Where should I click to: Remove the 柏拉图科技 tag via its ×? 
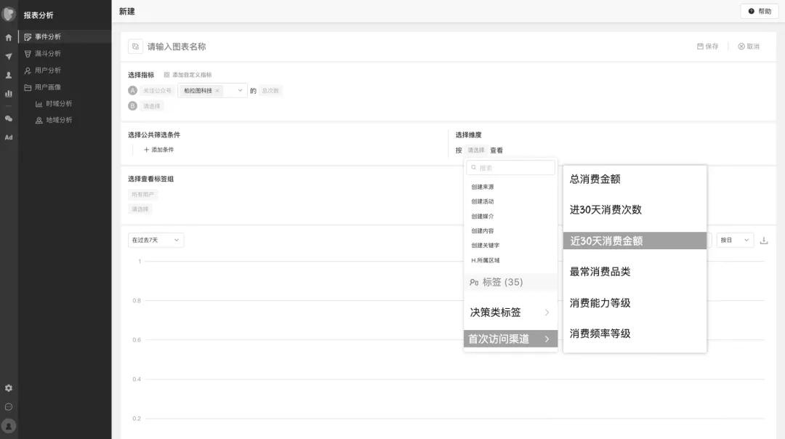click(x=217, y=90)
